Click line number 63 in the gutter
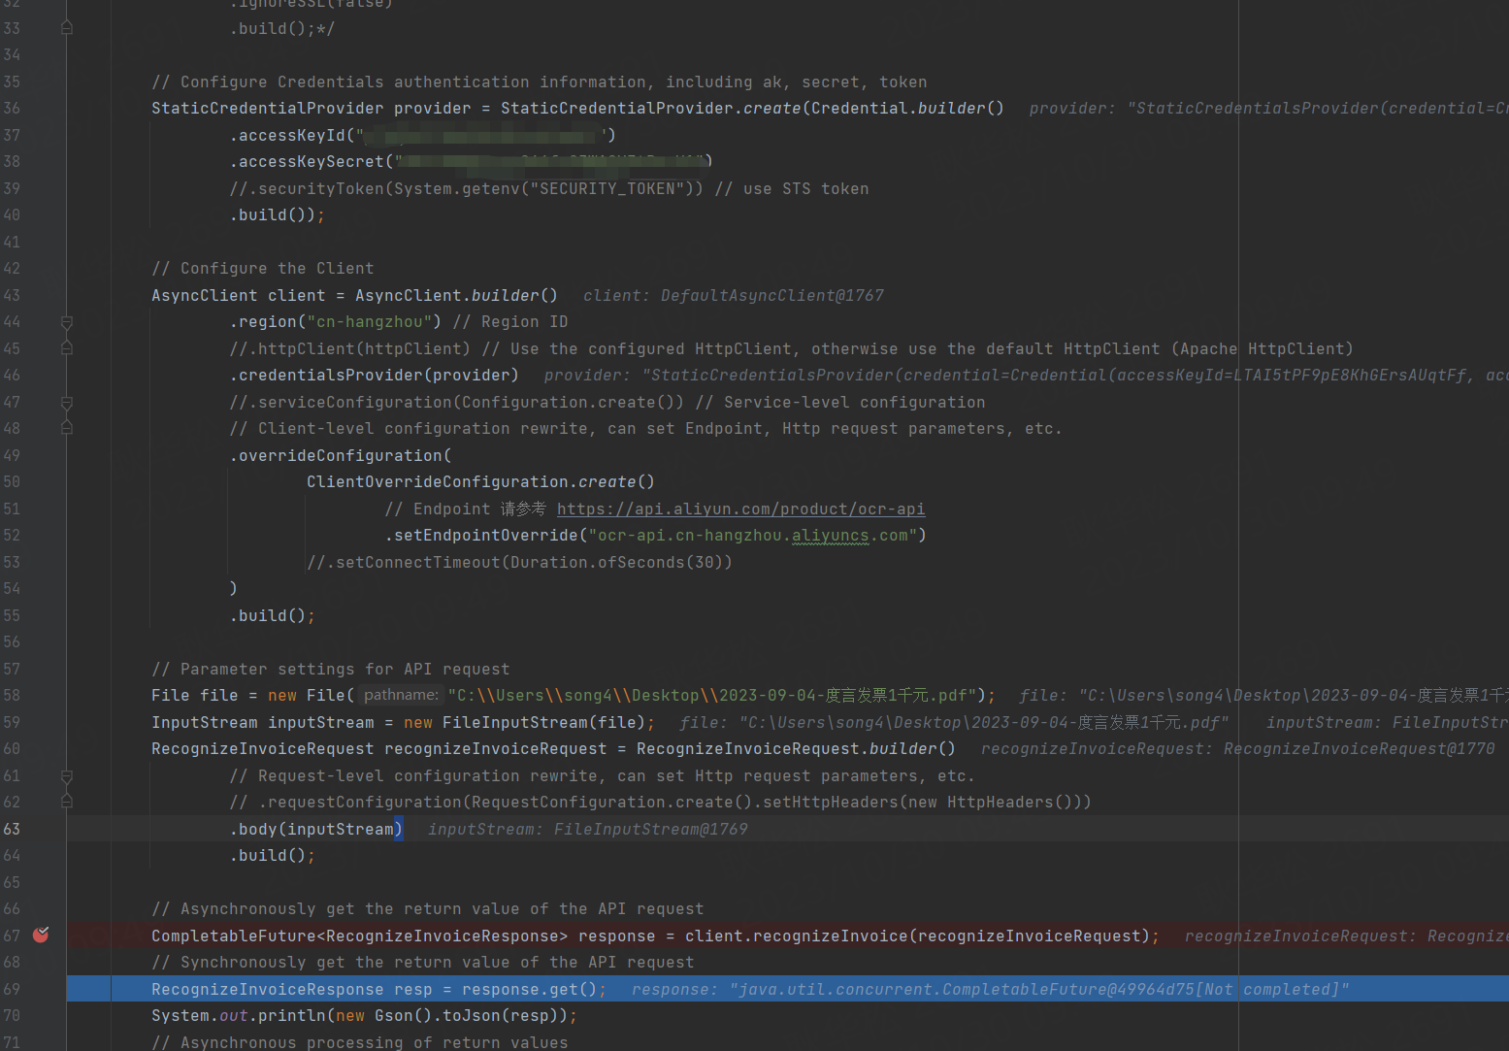 pyautogui.click(x=12, y=829)
